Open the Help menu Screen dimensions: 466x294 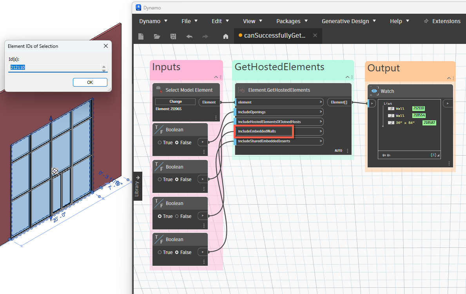(x=400, y=21)
